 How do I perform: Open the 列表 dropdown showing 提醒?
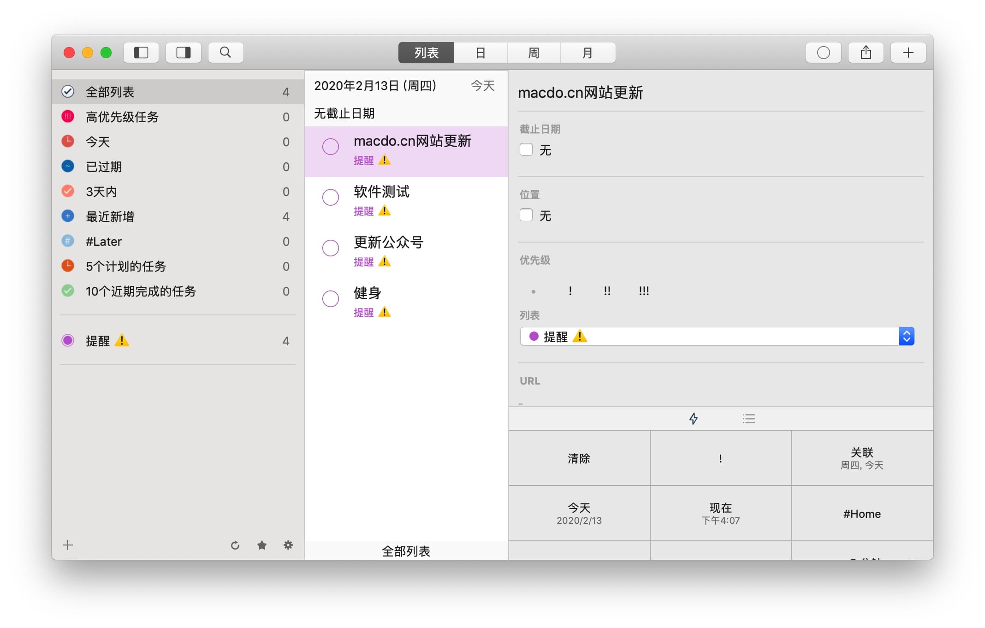717,337
